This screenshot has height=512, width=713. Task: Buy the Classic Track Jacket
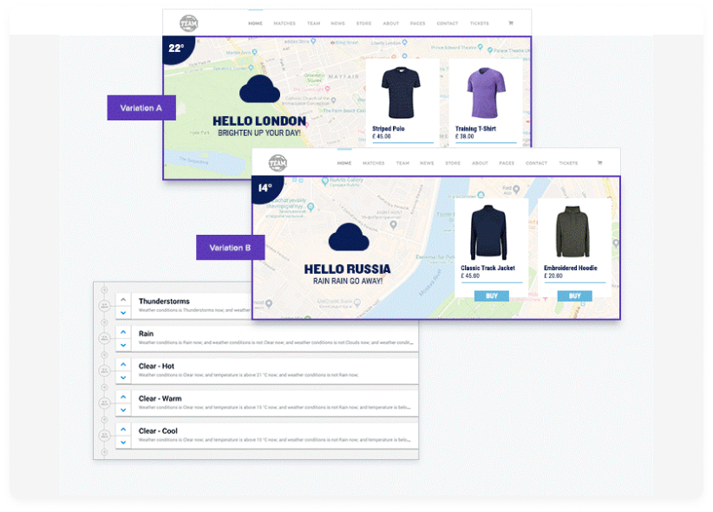492,296
